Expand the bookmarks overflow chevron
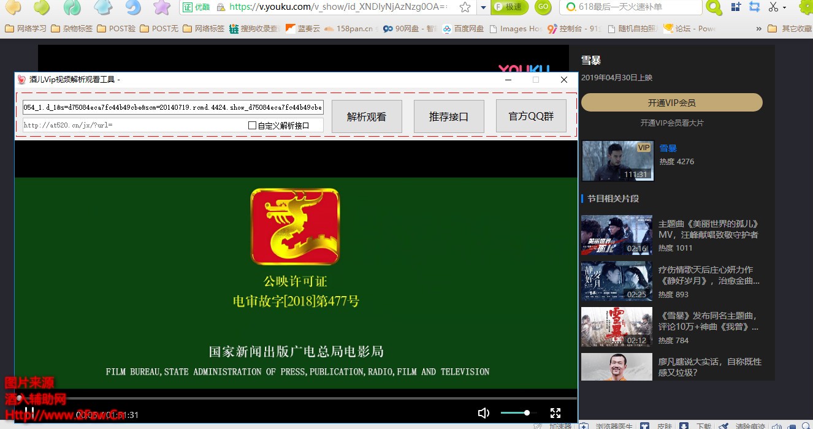The image size is (813, 429). [759, 29]
